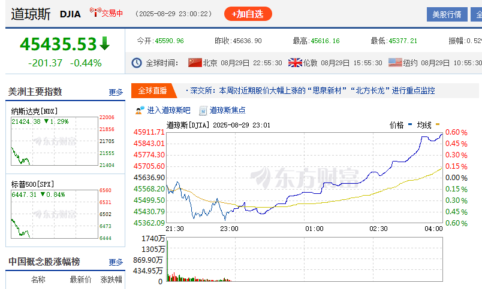Click the global time clock icon
Image resolution: width=482 pixels, height=289 pixels.
(137, 63)
